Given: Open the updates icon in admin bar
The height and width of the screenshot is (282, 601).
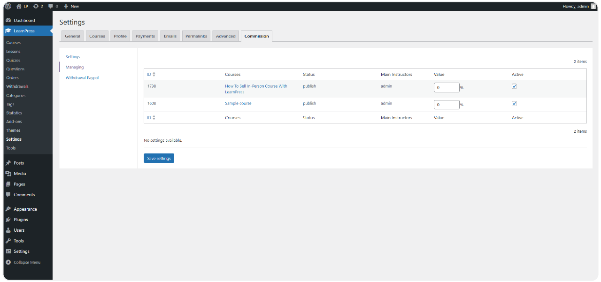Looking at the screenshot, I should coord(36,6).
